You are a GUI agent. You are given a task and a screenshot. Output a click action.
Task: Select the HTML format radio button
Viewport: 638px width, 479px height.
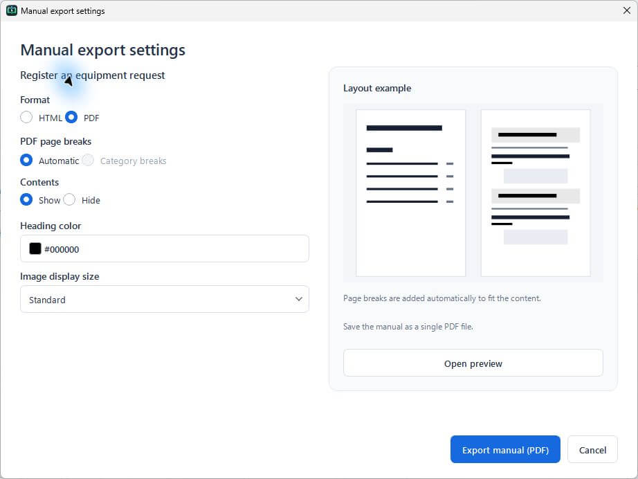[x=26, y=117]
